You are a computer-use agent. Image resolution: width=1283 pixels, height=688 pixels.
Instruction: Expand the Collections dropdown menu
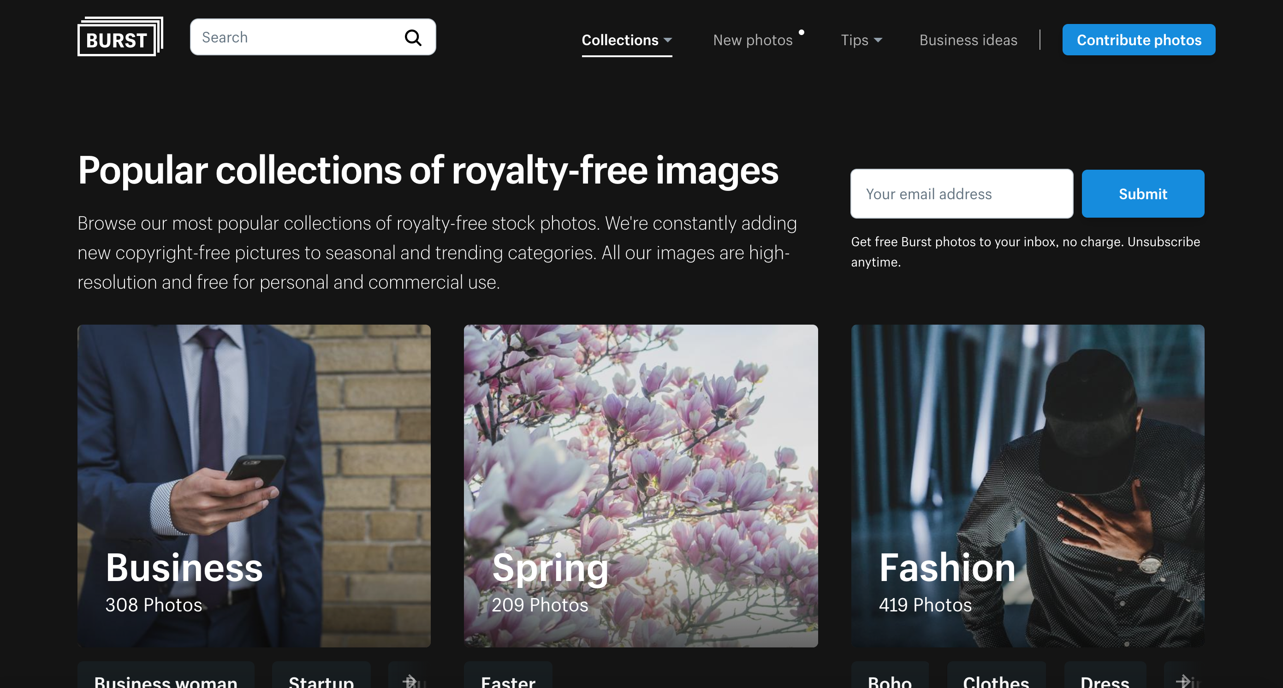click(x=627, y=40)
